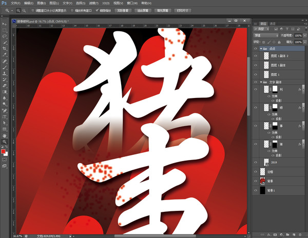Click the 实际像素 button
Screen dimensions: 308x238
coord(123,11)
